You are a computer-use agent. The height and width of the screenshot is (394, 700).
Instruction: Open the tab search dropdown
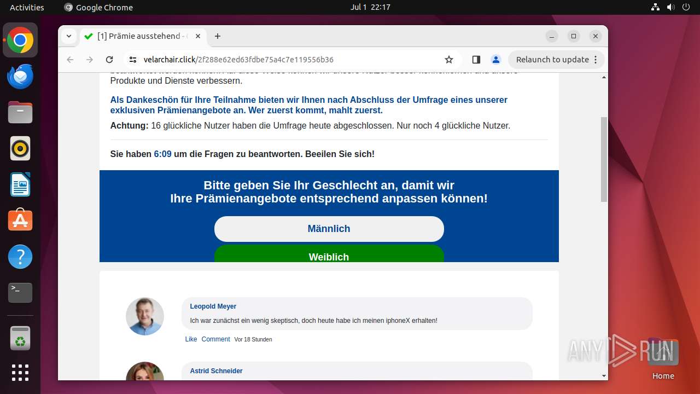click(x=68, y=36)
